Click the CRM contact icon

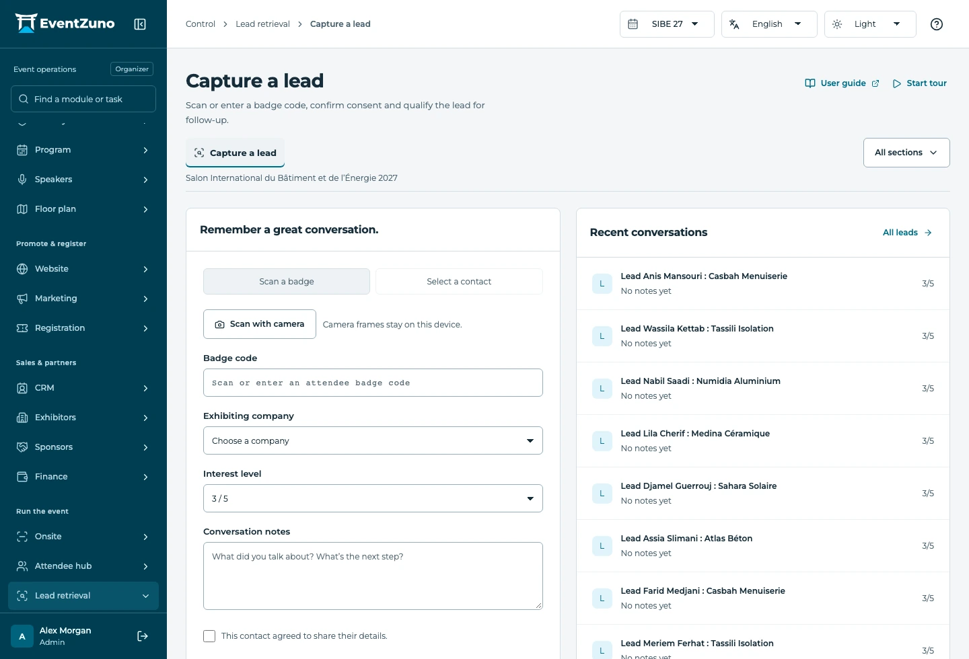[22, 388]
